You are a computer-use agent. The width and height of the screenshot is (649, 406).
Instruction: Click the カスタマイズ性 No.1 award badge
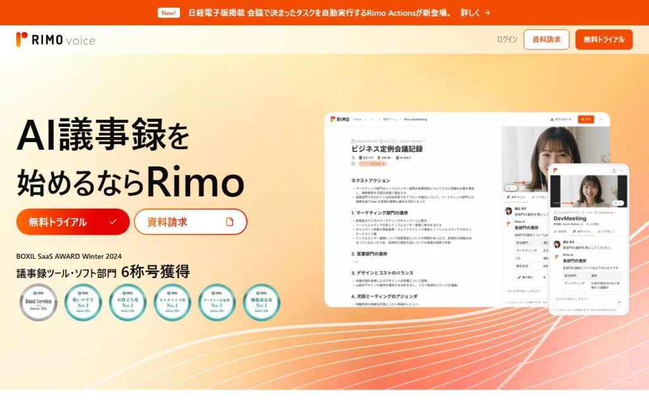[172, 303]
